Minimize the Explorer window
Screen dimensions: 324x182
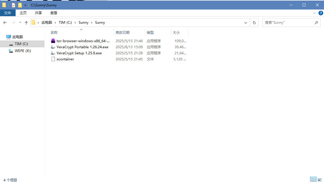coord(291,5)
